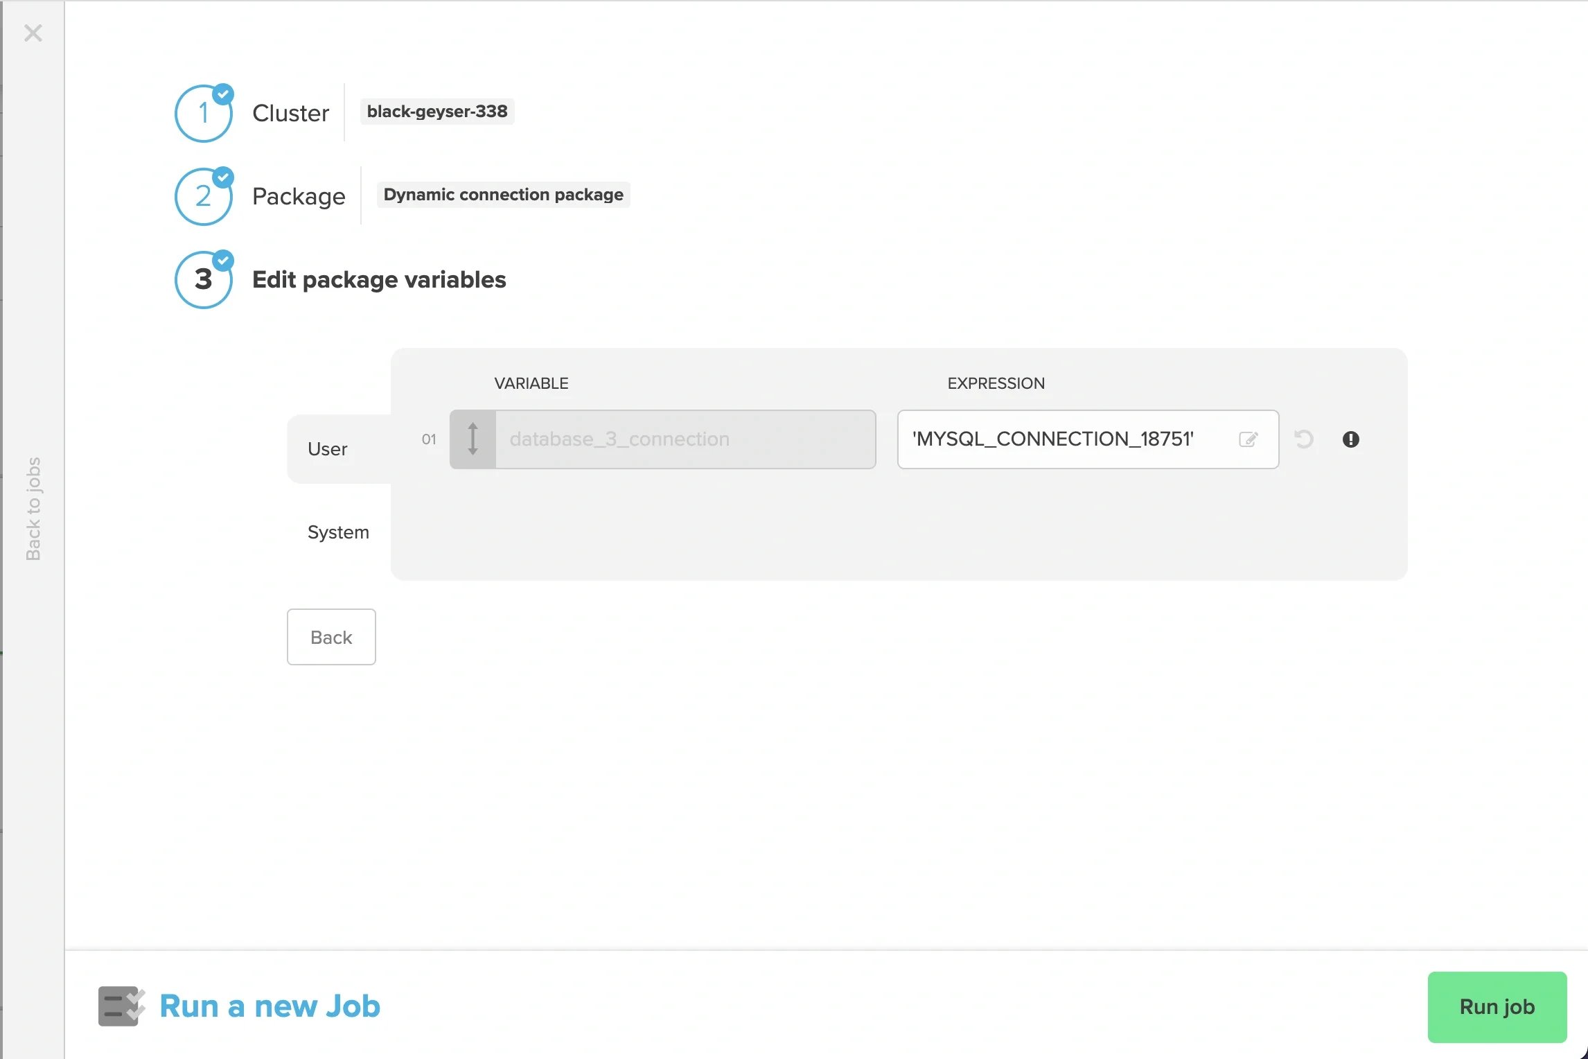This screenshot has width=1588, height=1059.
Task: Click the Run a new Job title
Action: pyautogui.click(x=270, y=1006)
